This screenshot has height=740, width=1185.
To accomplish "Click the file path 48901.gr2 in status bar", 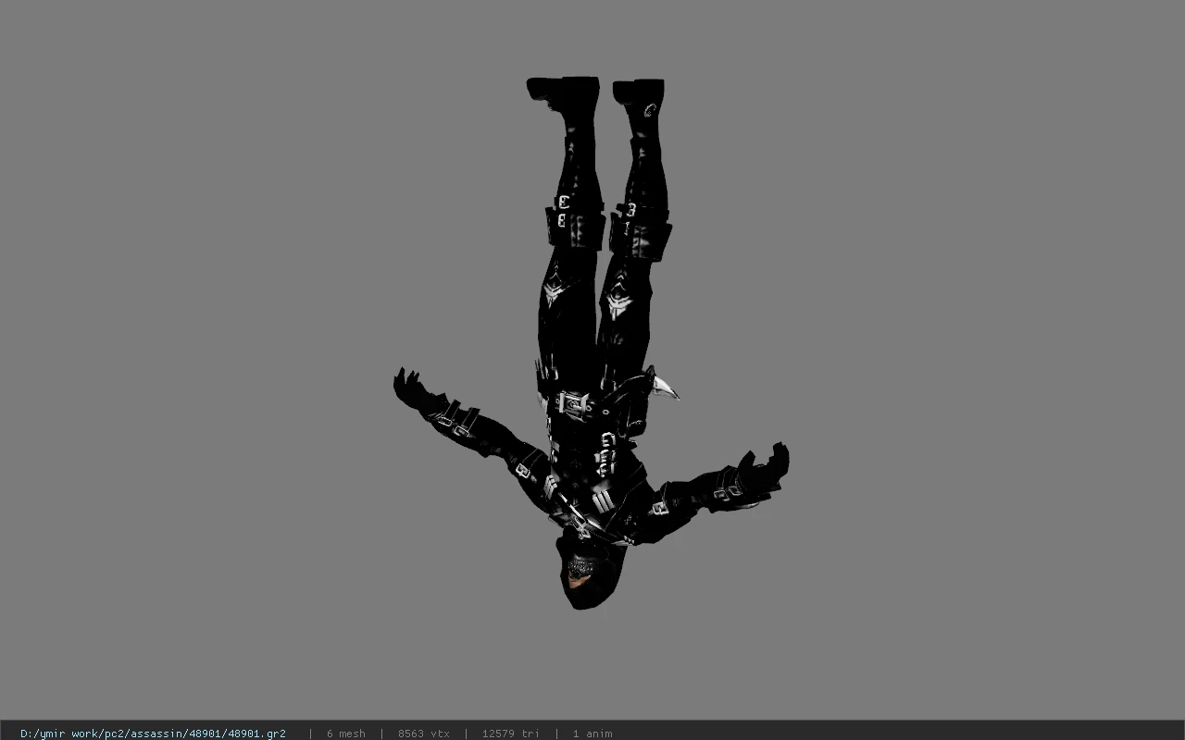I will [x=153, y=734].
